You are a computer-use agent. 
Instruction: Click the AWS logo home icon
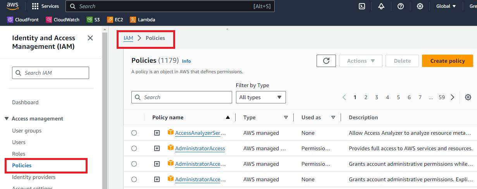[12, 6]
